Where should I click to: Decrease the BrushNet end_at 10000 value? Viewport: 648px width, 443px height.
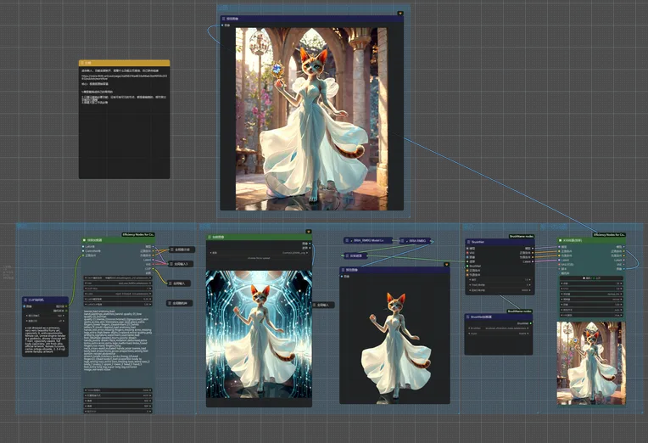click(x=470, y=290)
